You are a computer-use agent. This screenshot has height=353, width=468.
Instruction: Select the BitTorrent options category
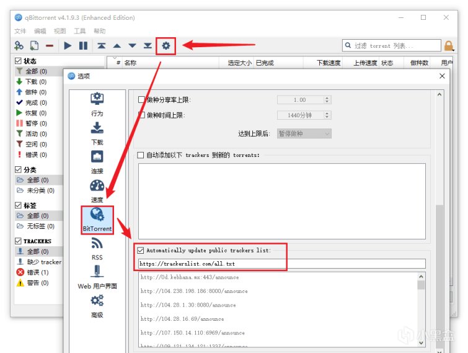[97, 220]
